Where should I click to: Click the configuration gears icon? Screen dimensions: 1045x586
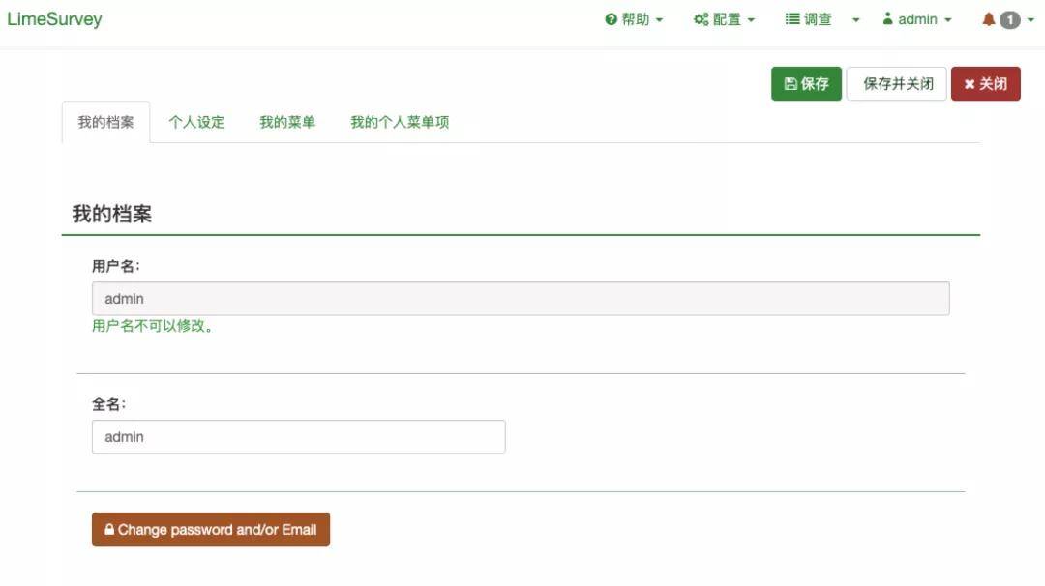(702, 19)
